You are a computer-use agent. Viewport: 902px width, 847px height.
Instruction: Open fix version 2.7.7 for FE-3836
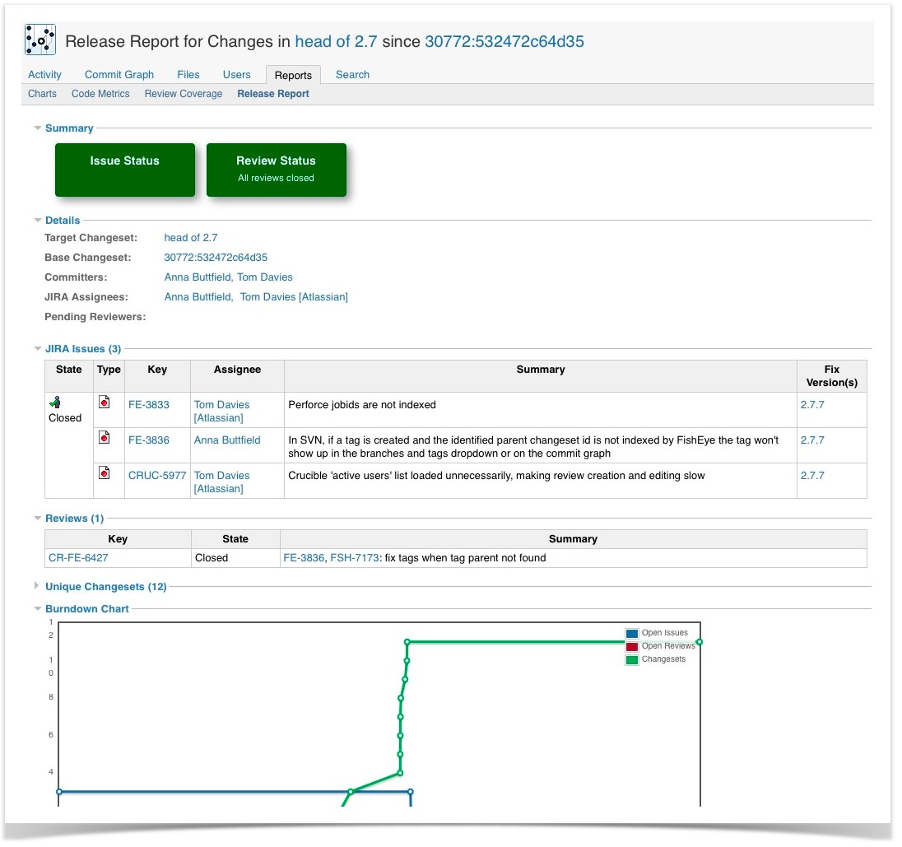(x=812, y=440)
